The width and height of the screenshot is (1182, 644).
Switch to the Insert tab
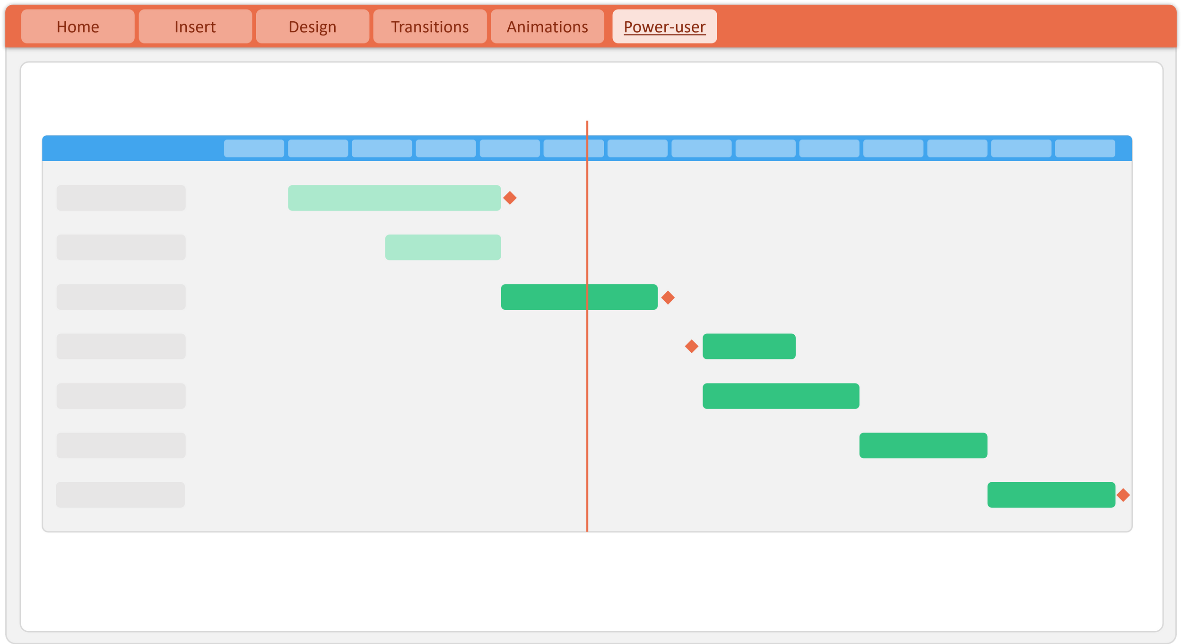tap(195, 26)
